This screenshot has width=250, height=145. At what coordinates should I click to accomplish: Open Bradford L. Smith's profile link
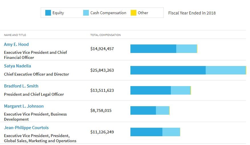pyautogui.click(x=21, y=86)
